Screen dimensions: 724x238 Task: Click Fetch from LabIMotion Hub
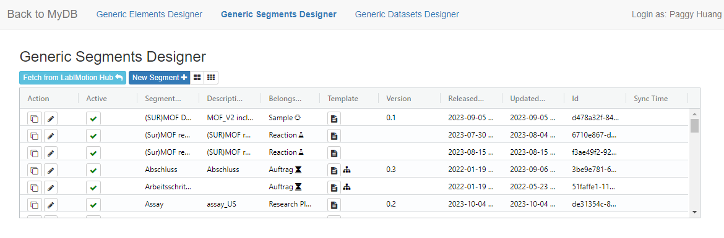point(73,78)
